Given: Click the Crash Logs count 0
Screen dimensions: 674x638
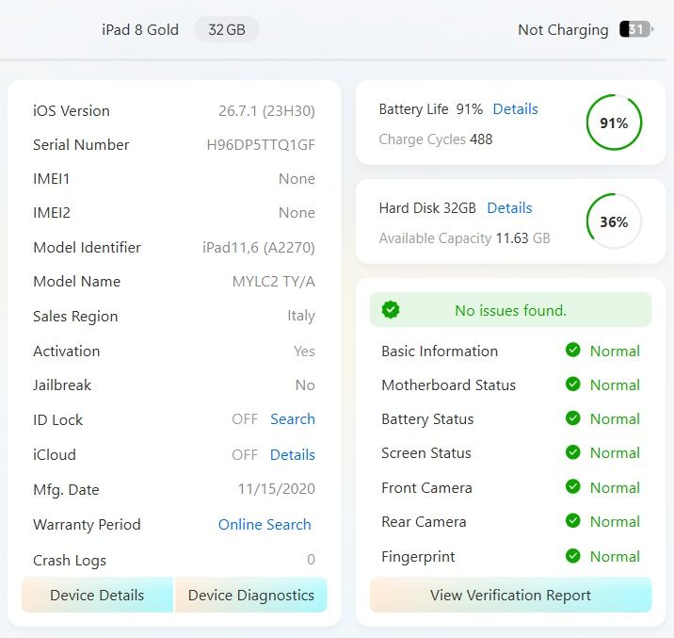Looking at the screenshot, I should [x=311, y=559].
